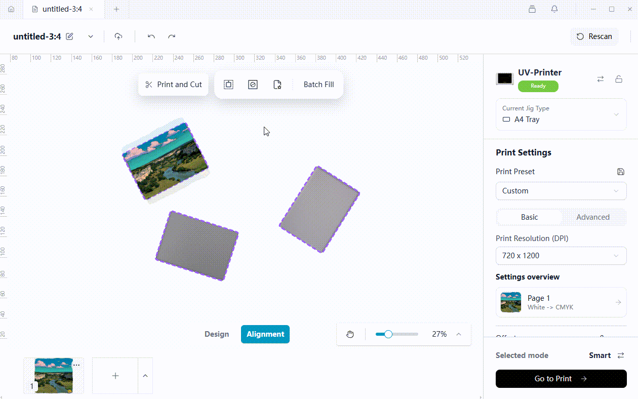Click the 27% zoom value

click(439, 334)
